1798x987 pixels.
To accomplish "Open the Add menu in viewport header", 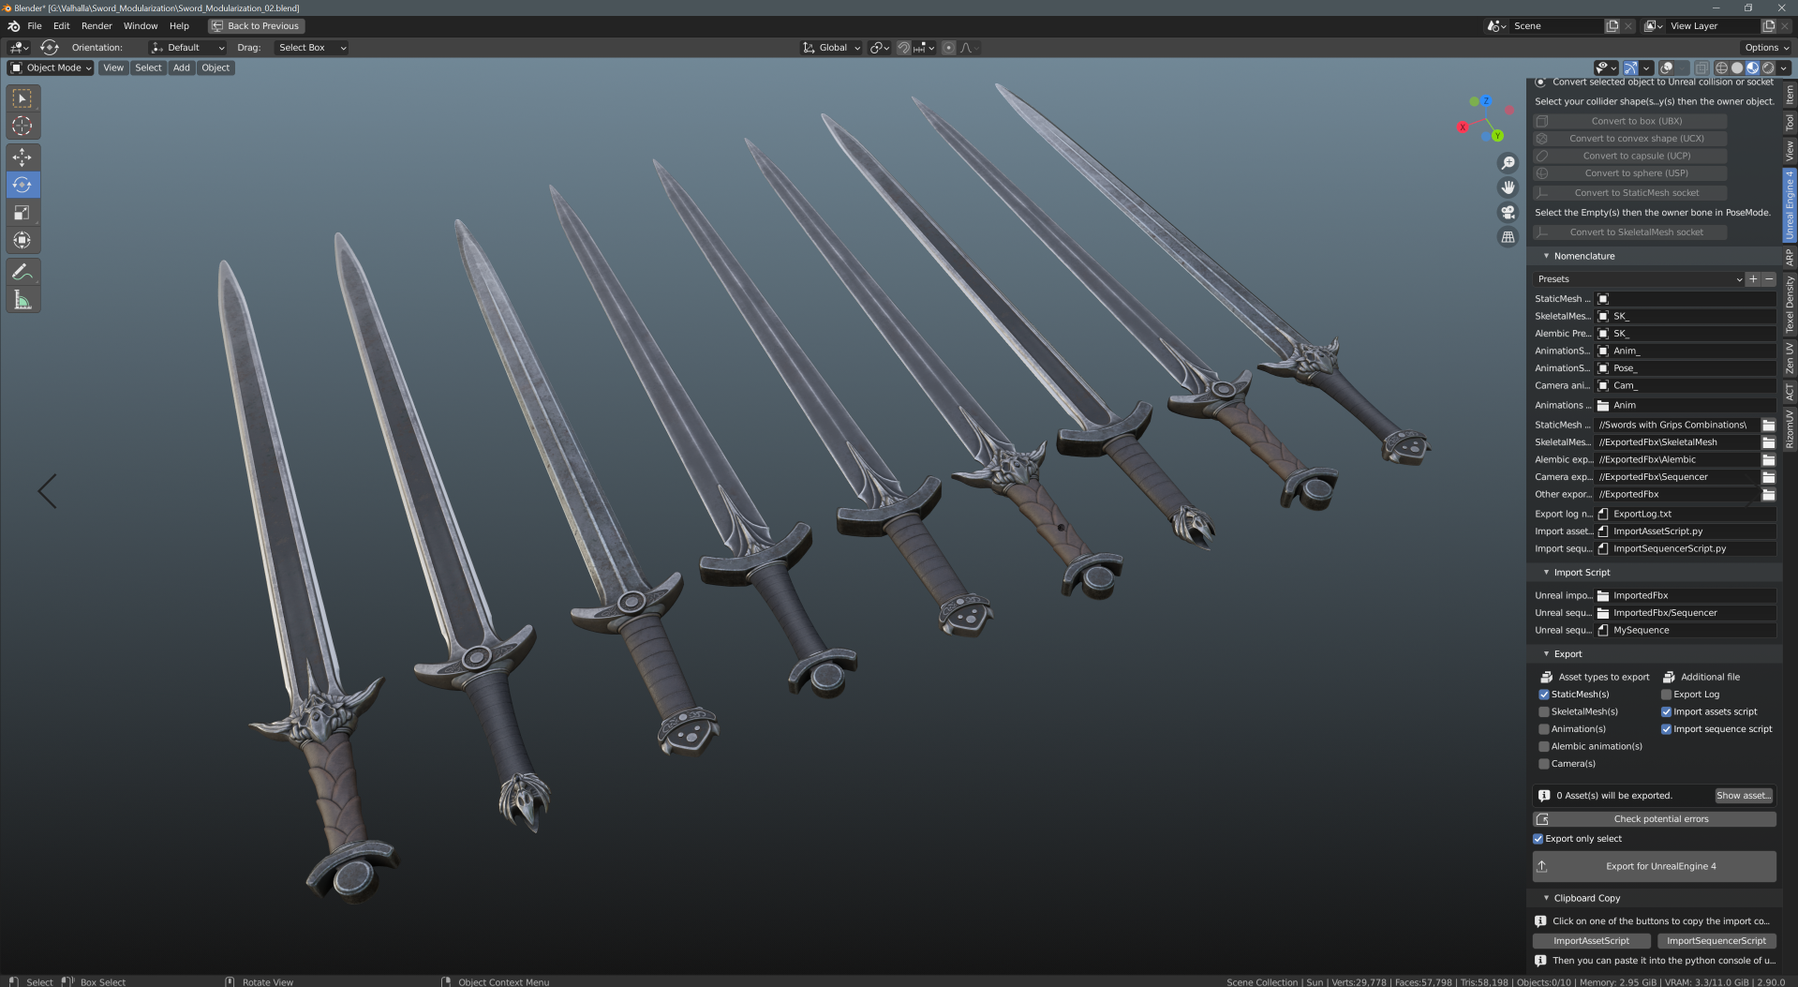I will click(x=181, y=67).
